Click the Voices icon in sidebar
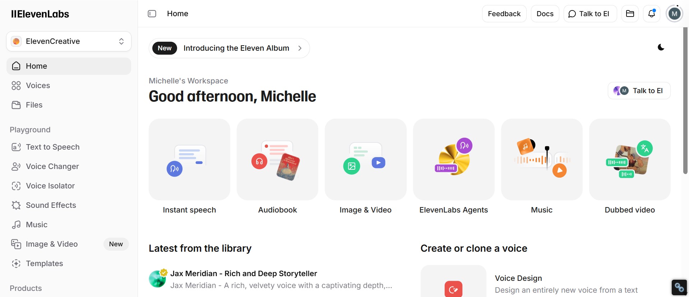Image resolution: width=689 pixels, height=297 pixels. (x=16, y=86)
